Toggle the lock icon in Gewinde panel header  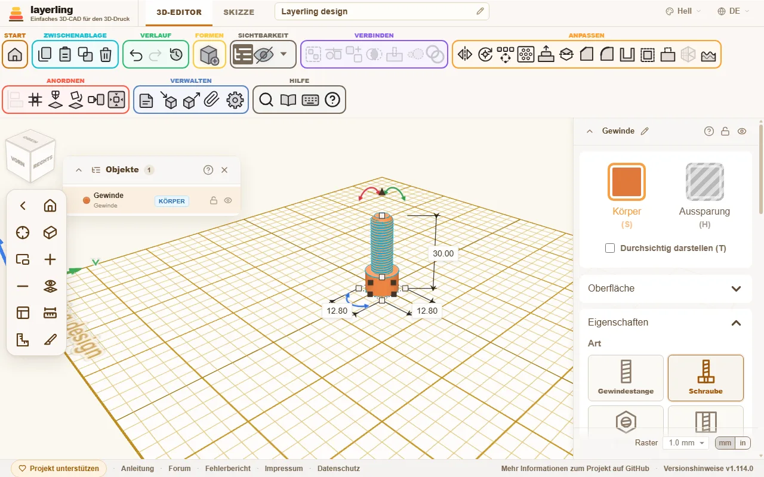coord(725,131)
